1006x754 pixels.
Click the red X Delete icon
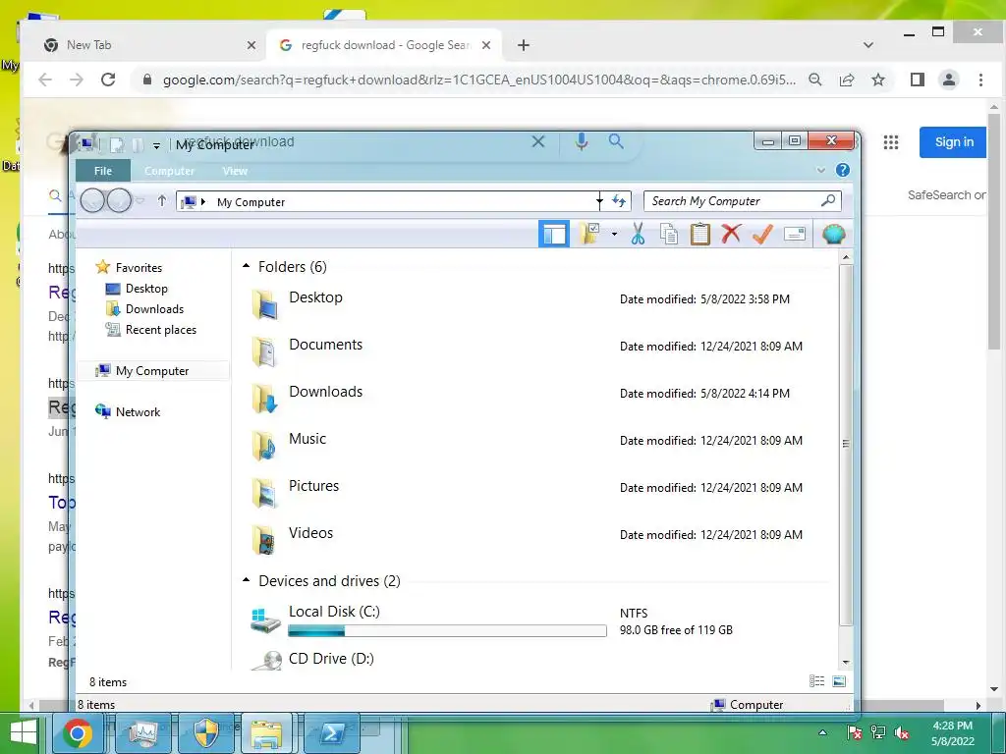tap(731, 234)
